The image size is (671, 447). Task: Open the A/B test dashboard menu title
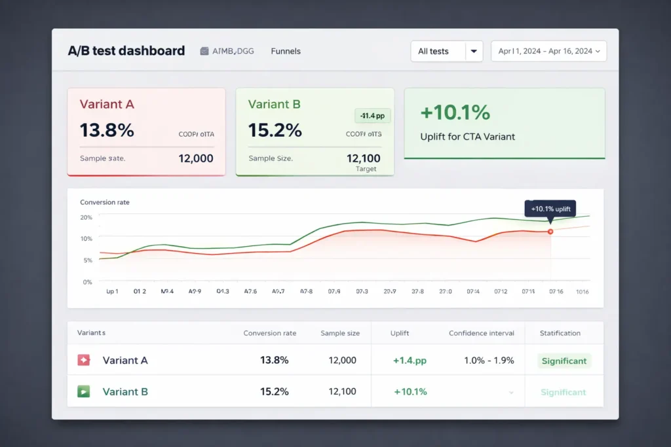click(x=126, y=50)
